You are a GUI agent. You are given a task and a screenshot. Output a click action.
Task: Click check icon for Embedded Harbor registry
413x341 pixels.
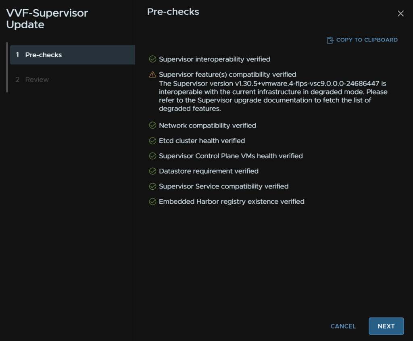pyautogui.click(x=152, y=202)
